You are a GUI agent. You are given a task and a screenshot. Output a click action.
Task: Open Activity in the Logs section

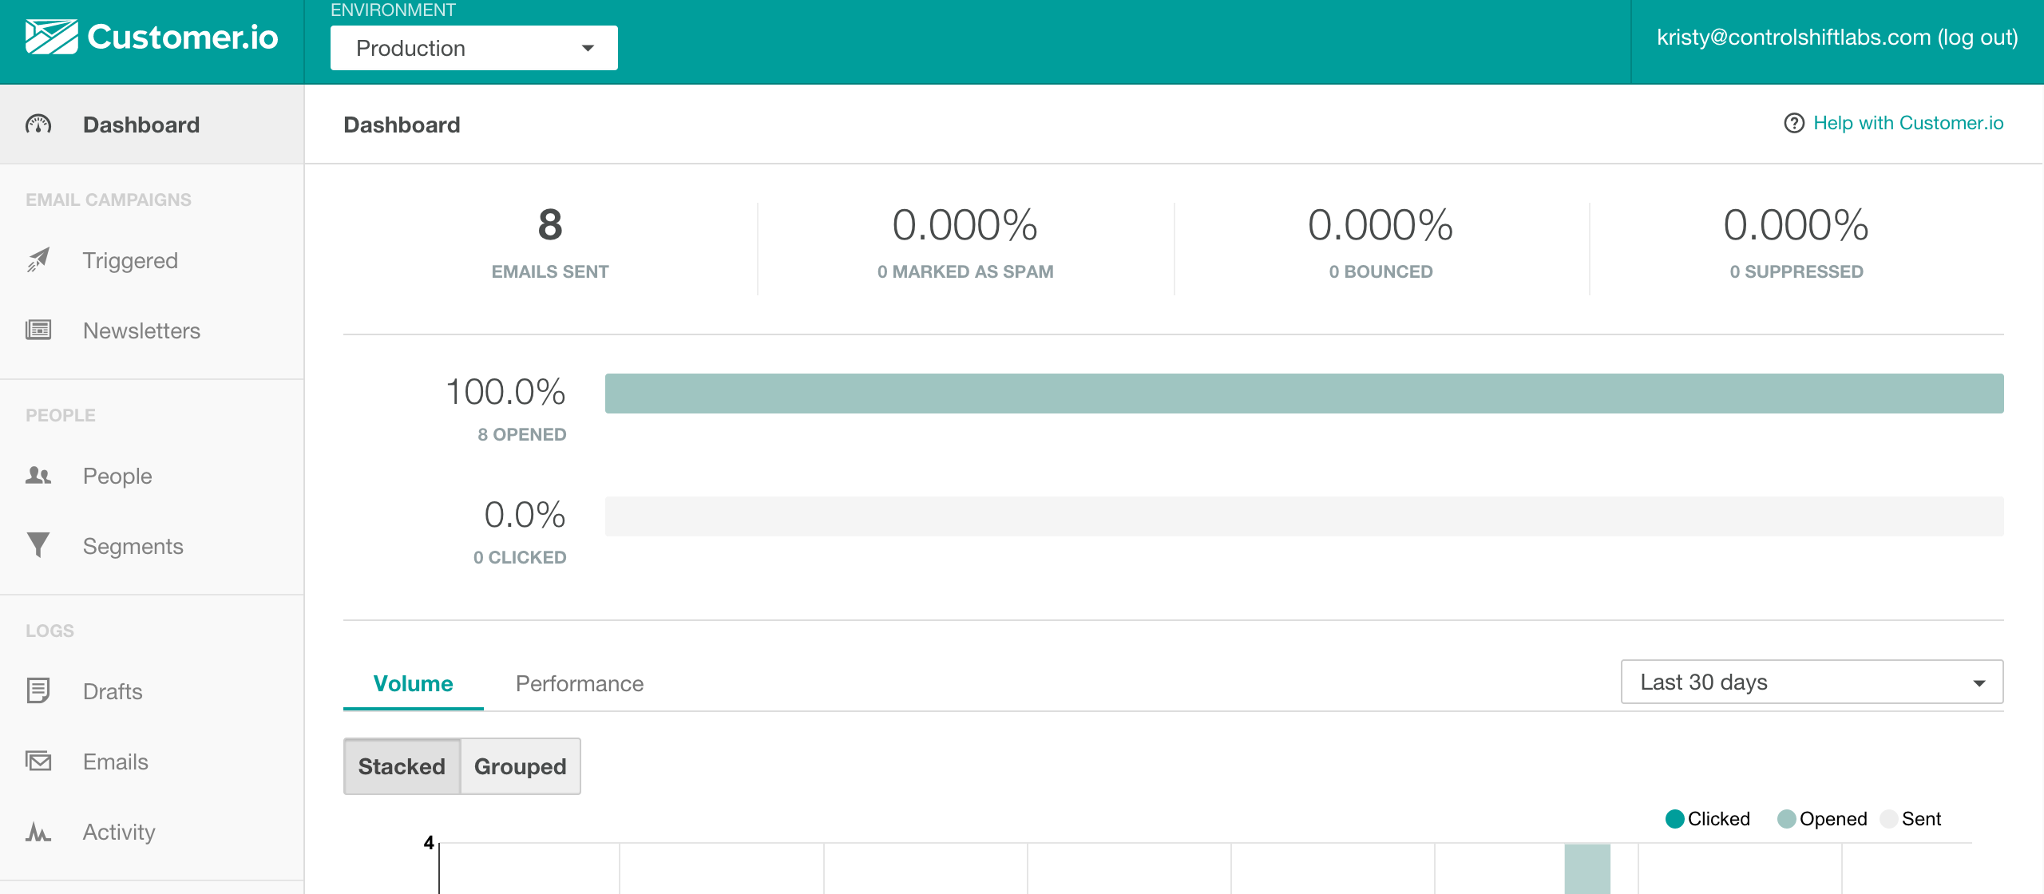(152, 832)
